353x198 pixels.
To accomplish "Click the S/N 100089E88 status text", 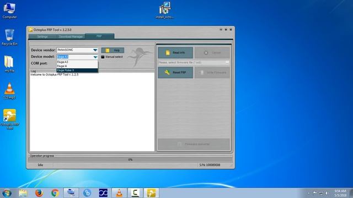I will point(210,165).
